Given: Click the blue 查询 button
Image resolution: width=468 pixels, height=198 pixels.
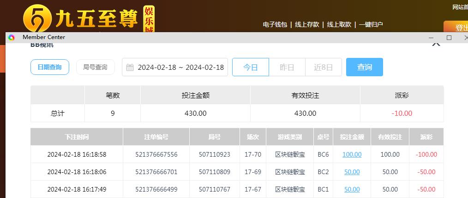Looking at the screenshot, I should (x=365, y=67).
